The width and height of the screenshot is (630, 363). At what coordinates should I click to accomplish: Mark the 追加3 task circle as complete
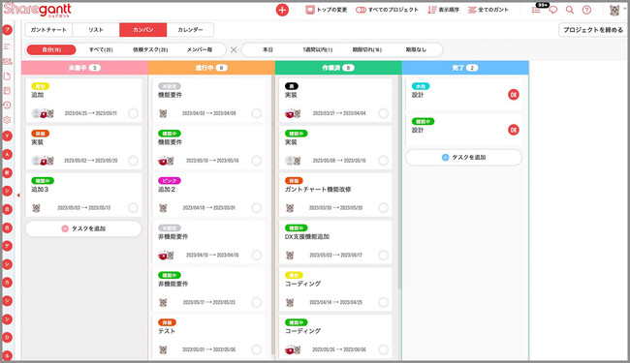point(133,208)
